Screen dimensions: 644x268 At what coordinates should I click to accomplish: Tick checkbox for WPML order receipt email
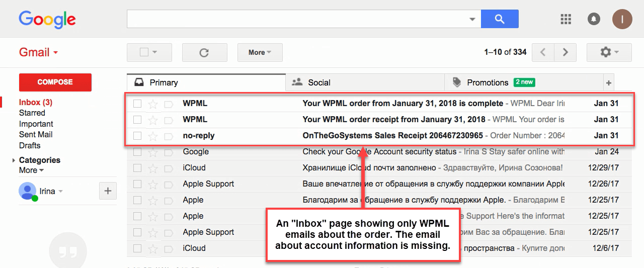pyautogui.click(x=137, y=120)
